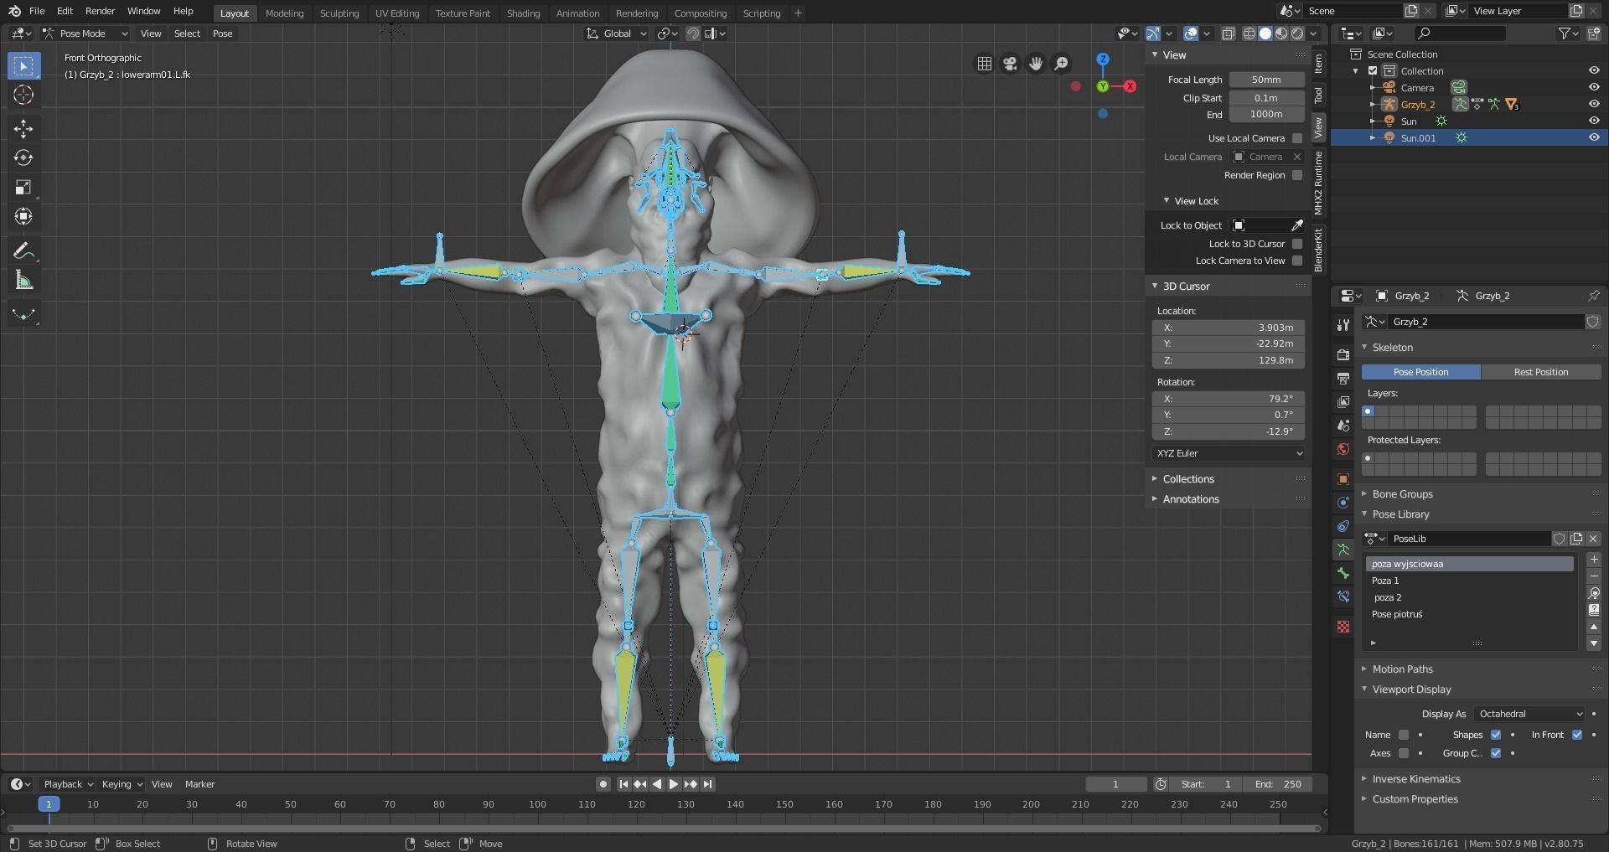Switch to wireframe viewport shading
Screen dimensions: 1609x852
pyautogui.click(x=1249, y=34)
